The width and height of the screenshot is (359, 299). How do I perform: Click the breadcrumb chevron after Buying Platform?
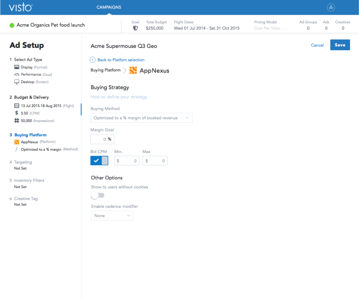[125, 70]
